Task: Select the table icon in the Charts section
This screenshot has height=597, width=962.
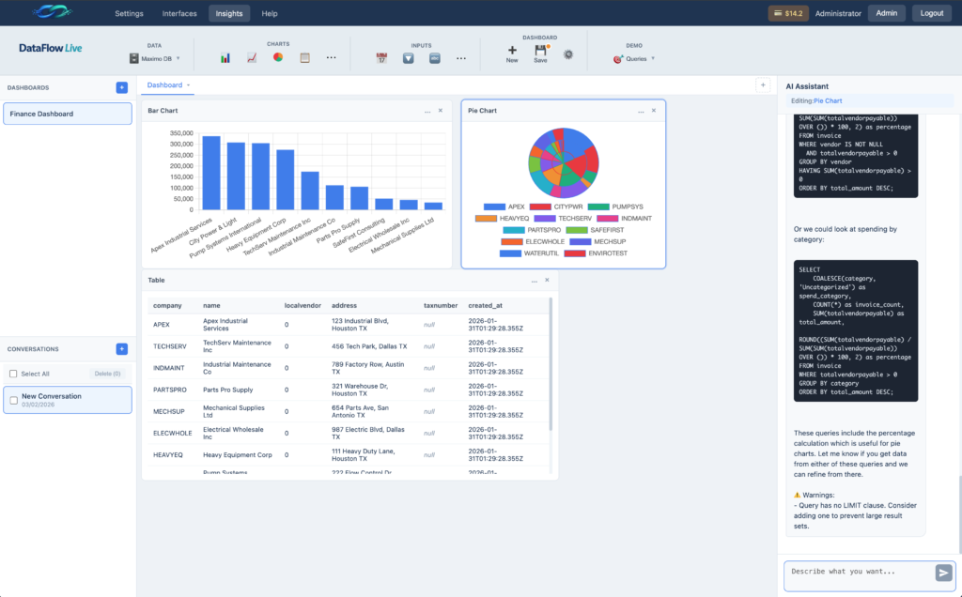Action: (304, 57)
